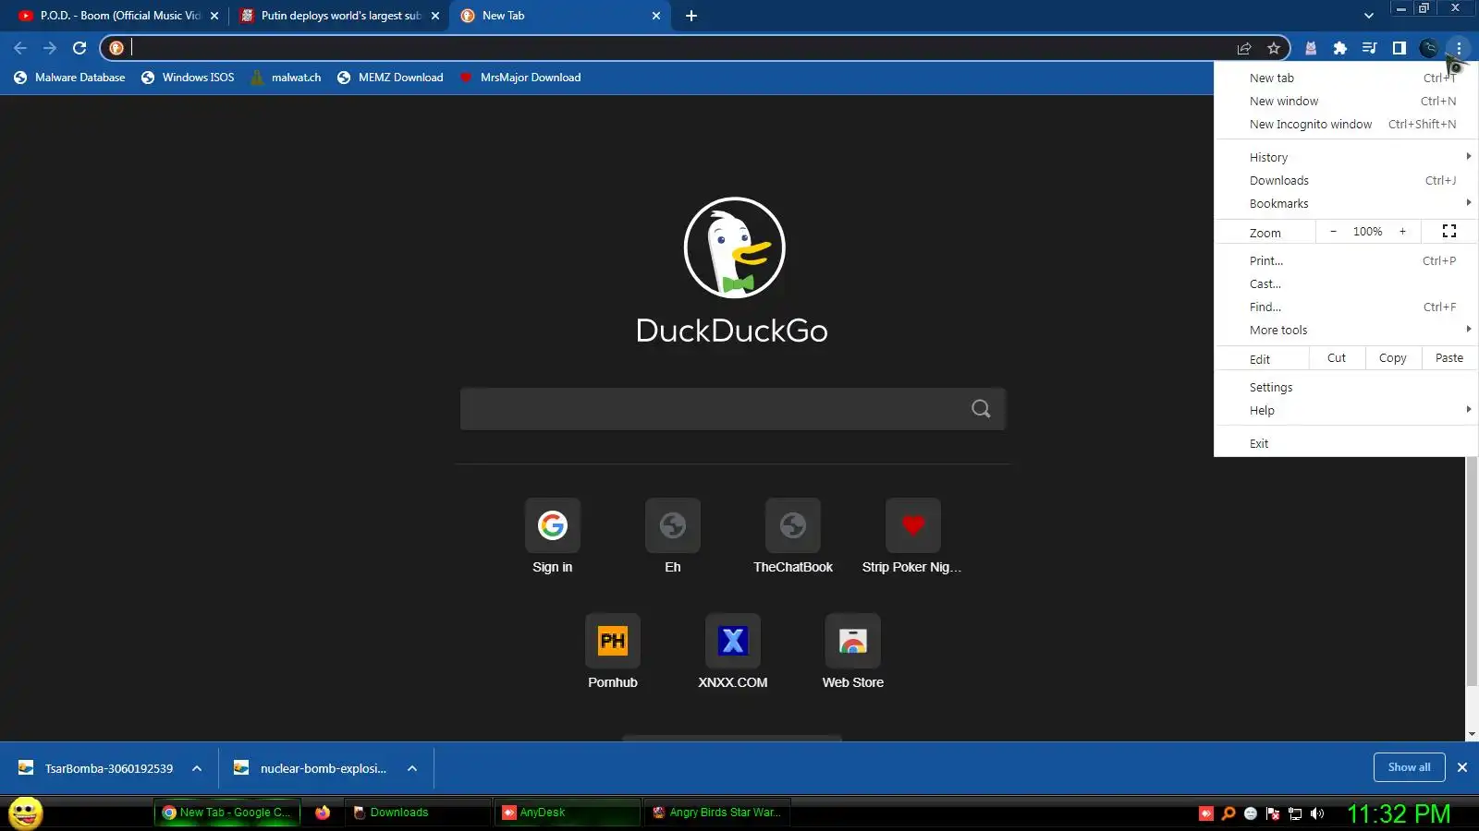
Task: Open the Malware Database bookmark
Action: [69, 78]
